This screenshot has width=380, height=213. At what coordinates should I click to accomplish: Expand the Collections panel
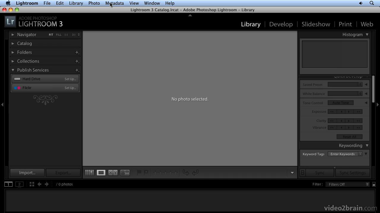[x=13, y=61]
